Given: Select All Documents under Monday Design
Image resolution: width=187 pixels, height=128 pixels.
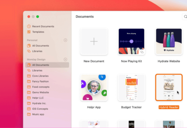Looking at the screenshot, I should pyautogui.click(x=40, y=65).
